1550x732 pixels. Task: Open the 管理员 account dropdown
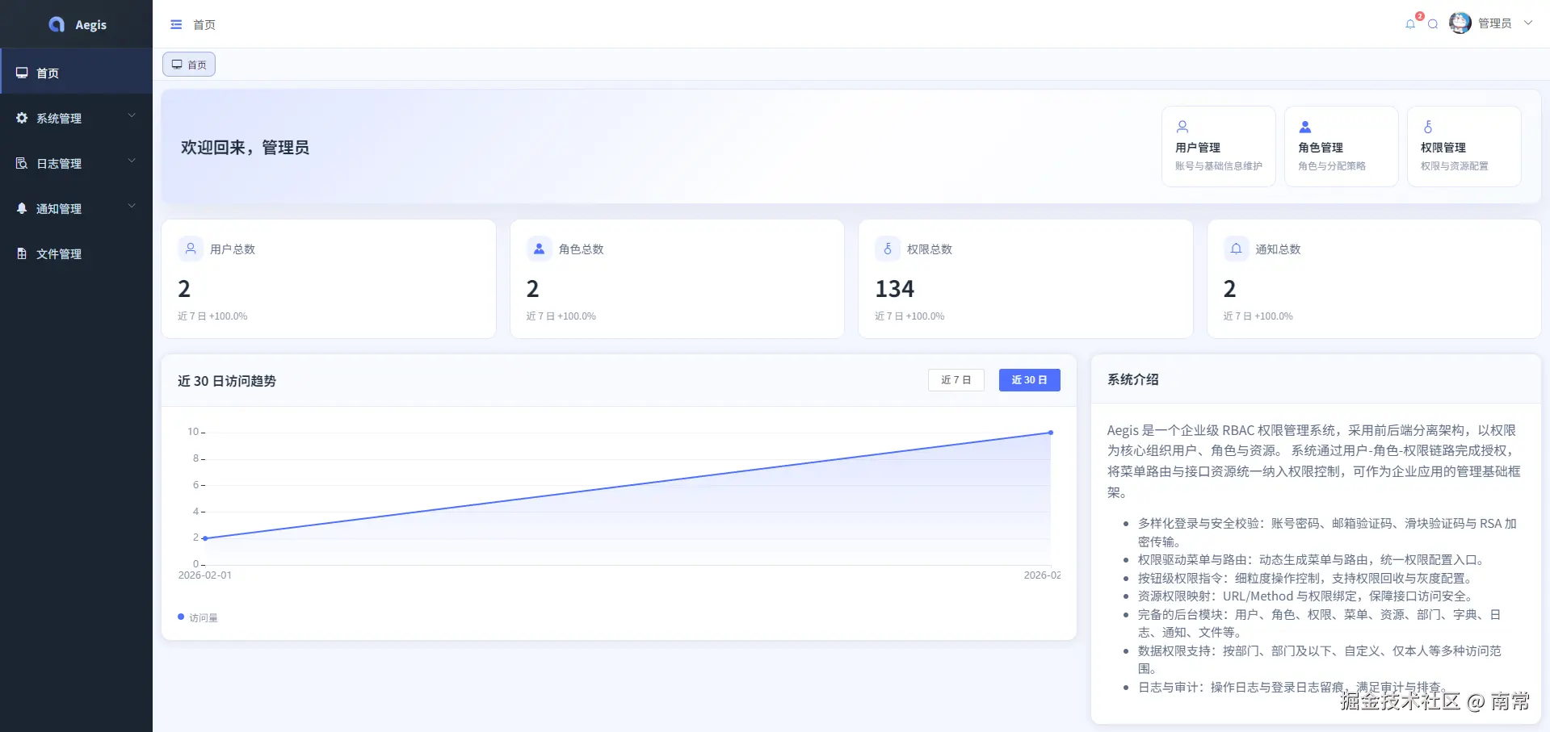[x=1495, y=23]
